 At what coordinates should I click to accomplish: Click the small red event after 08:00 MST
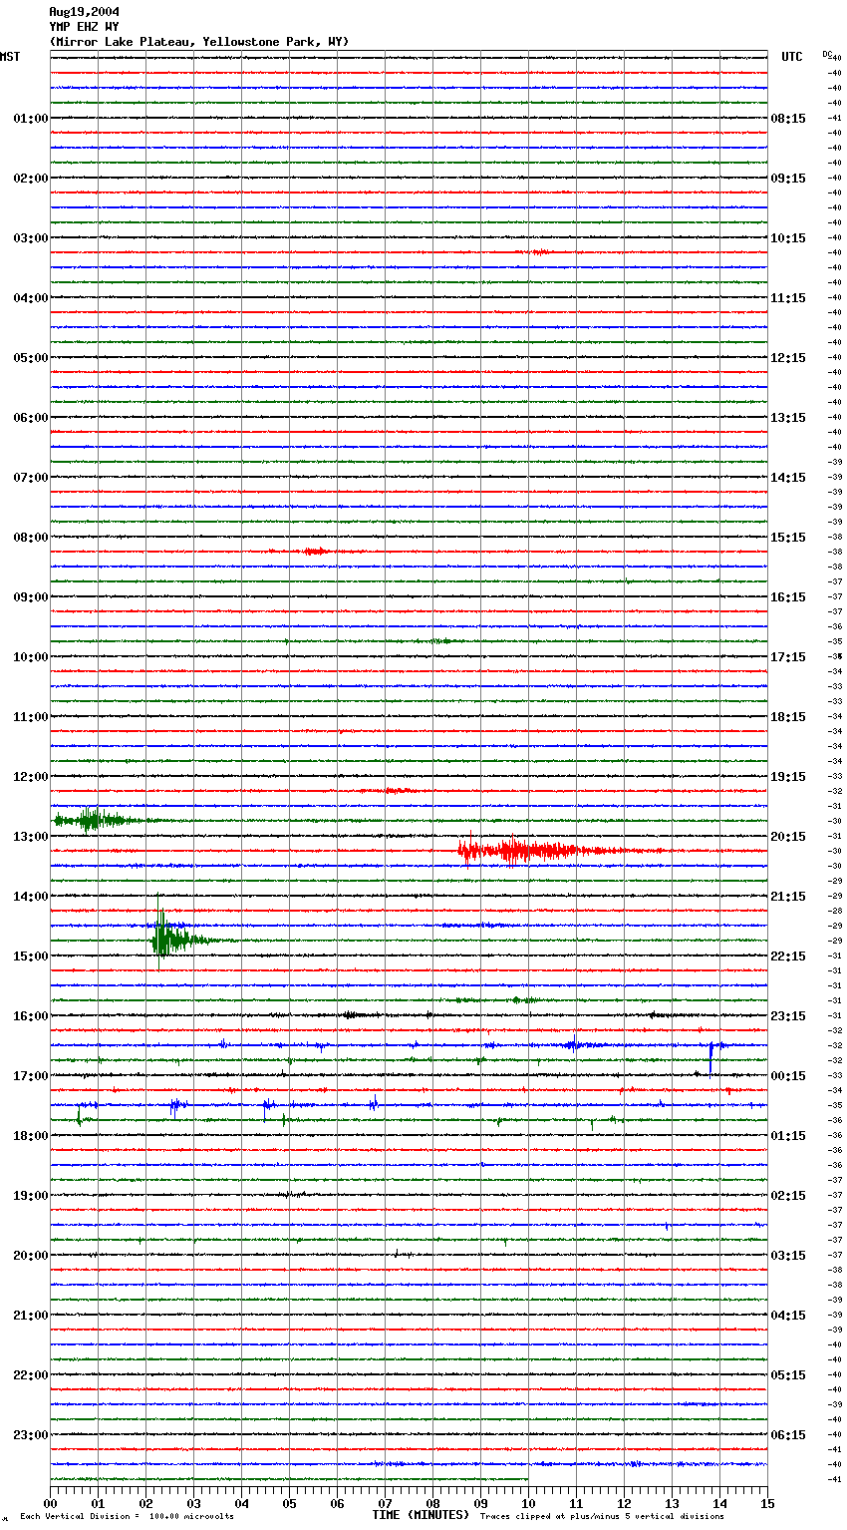(315, 551)
